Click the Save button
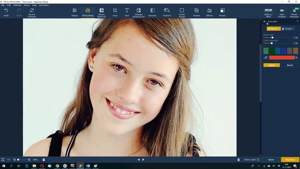The image size is (300, 169). (271, 160)
